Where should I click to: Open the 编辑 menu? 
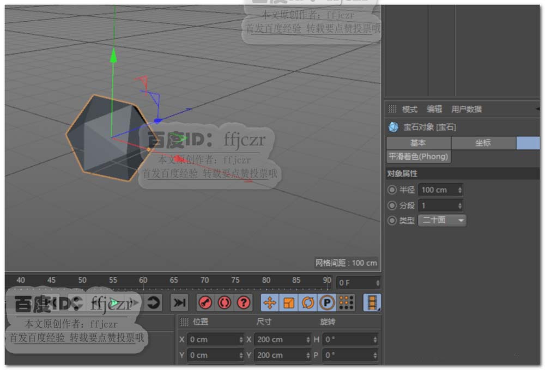pyautogui.click(x=434, y=110)
